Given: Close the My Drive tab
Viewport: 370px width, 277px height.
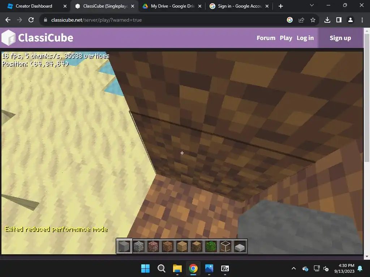Looking at the screenshot, I should coord(200,6).
